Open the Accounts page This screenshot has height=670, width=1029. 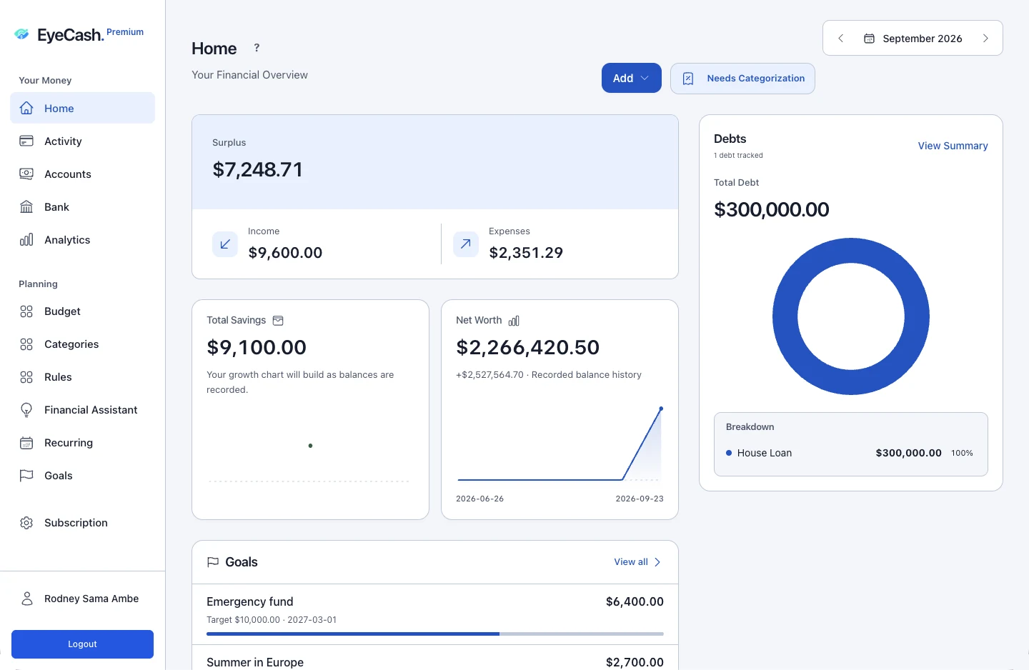point(82,174)
